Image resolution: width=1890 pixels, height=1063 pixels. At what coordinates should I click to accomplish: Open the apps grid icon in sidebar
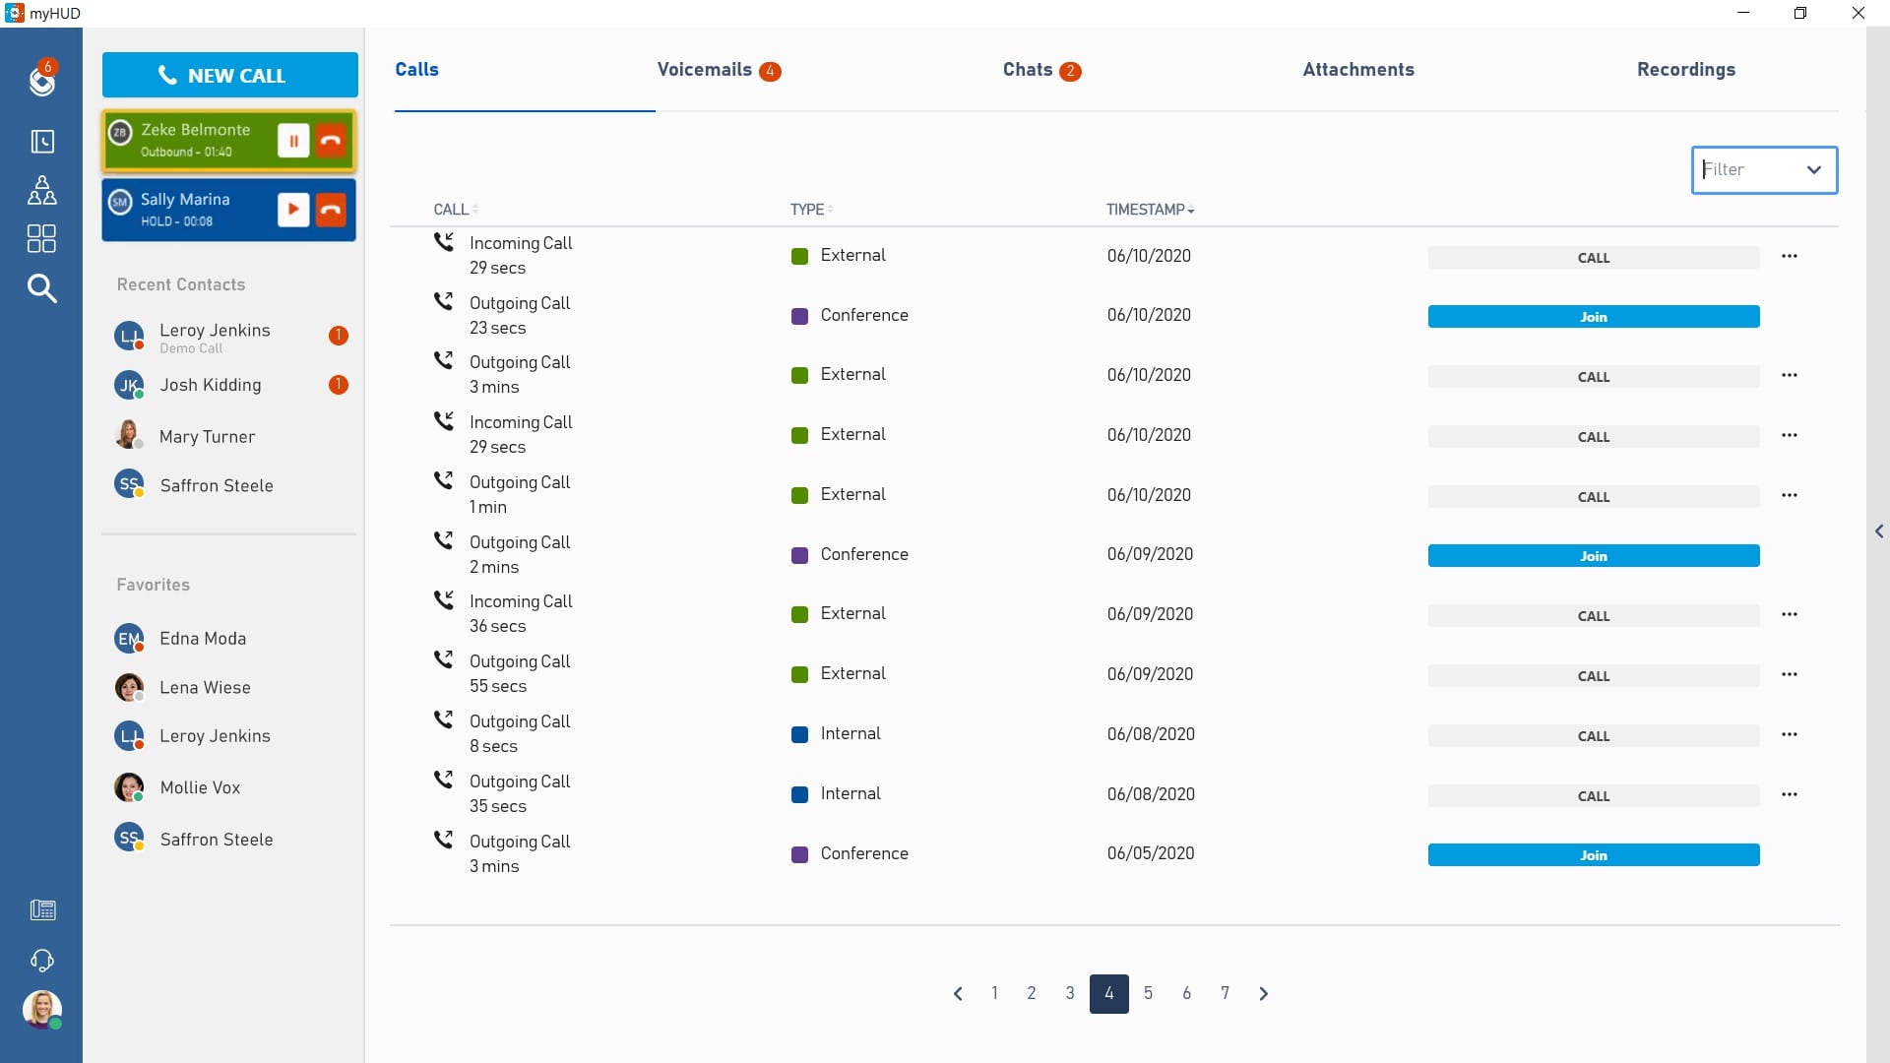coord(41,238)
